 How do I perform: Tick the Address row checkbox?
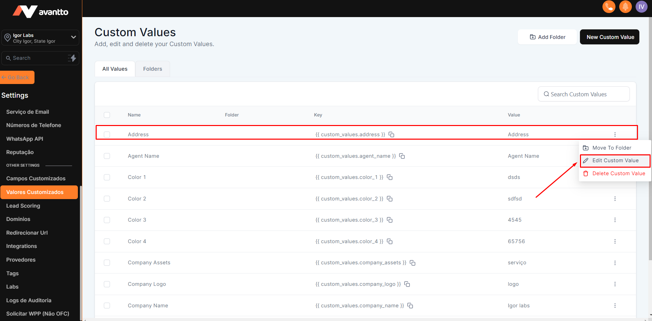[107, 135]
